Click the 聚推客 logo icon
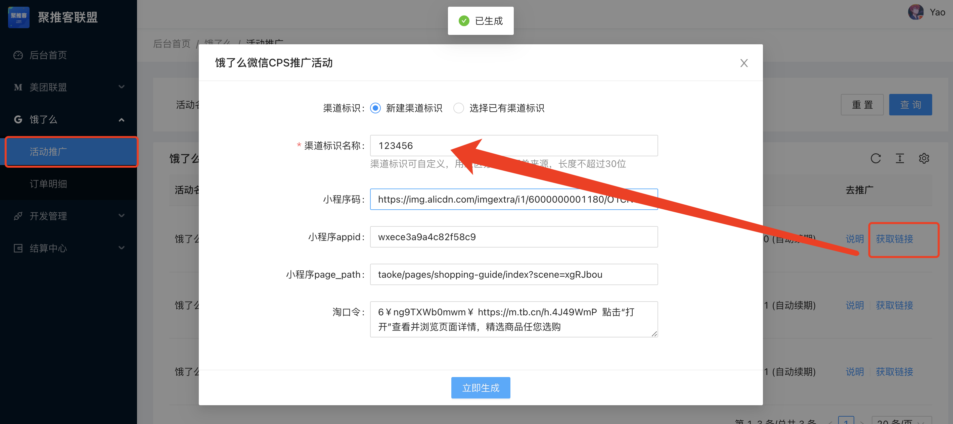The height and width of the screenshot is (424, 953). pyautogui.click(x=18, y=17)
